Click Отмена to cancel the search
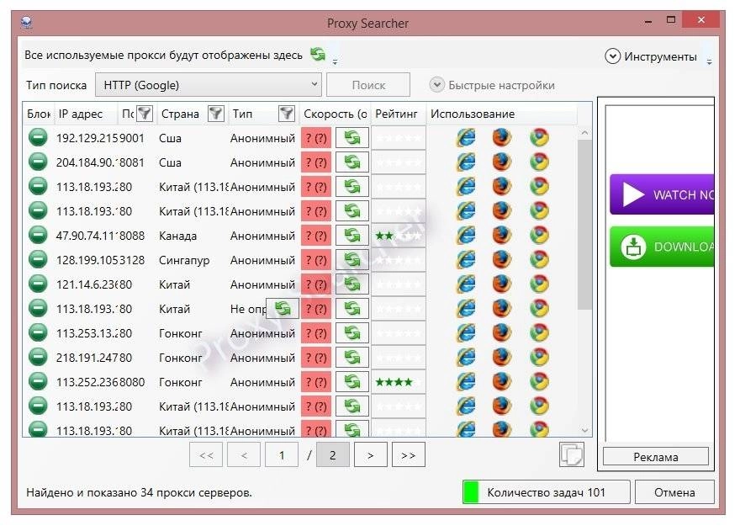 click(674, 492)
